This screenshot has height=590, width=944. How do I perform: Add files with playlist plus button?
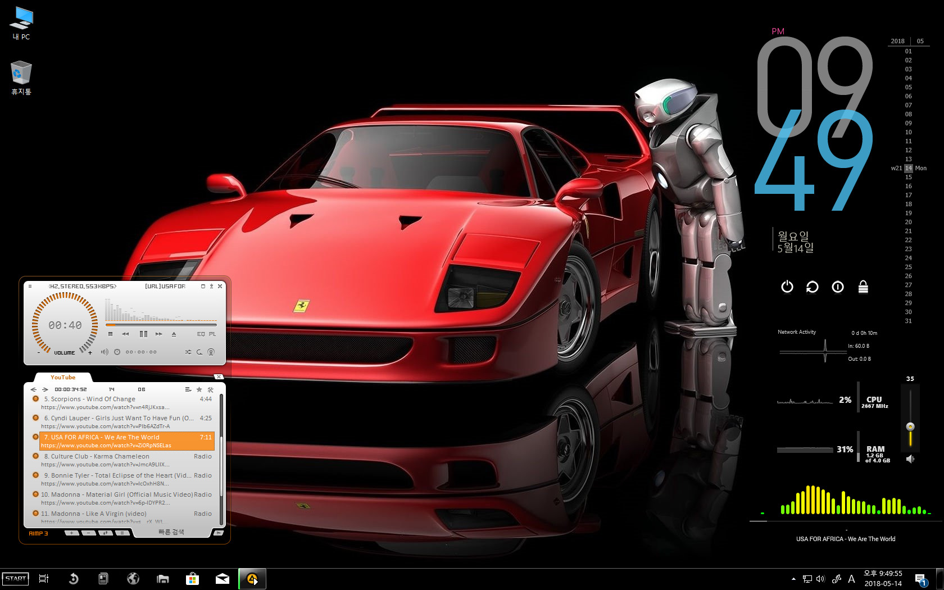coord(72,533)
